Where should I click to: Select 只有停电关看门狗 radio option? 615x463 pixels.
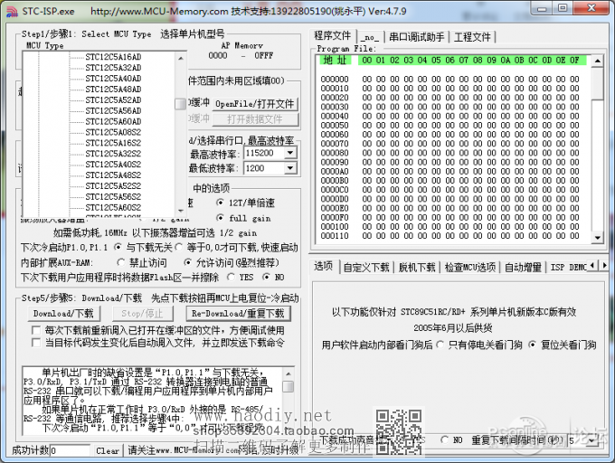(x=440, y=345)
